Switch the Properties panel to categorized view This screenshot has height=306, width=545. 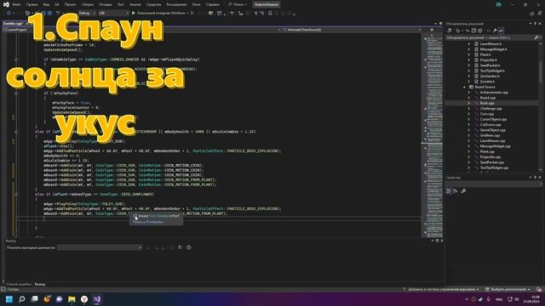(449, 191)
